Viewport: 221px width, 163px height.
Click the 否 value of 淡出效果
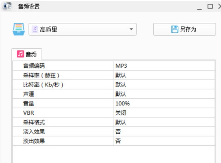[118, 141]
